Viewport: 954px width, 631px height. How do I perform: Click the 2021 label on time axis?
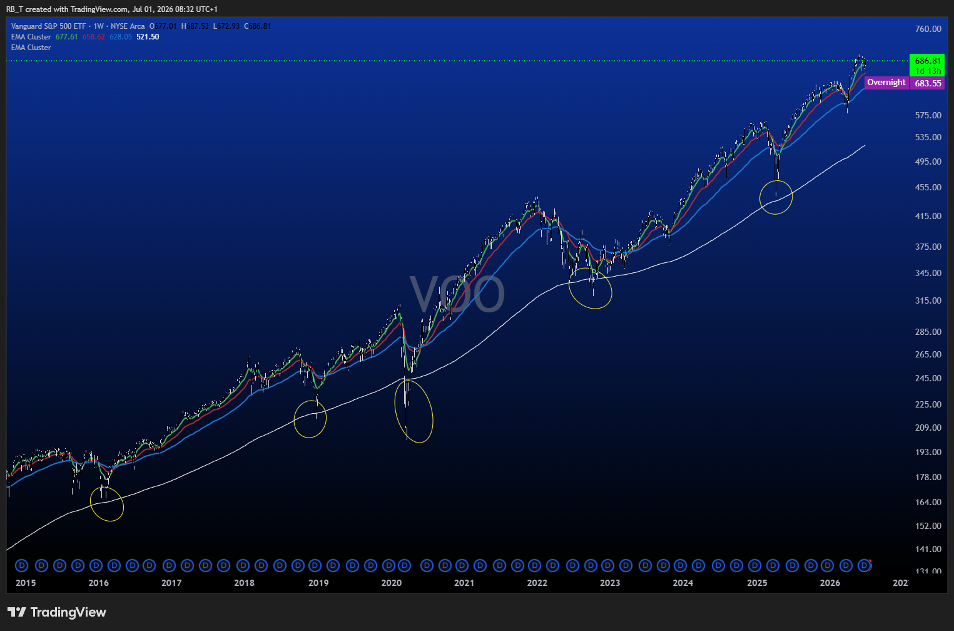tap(464, 583)
